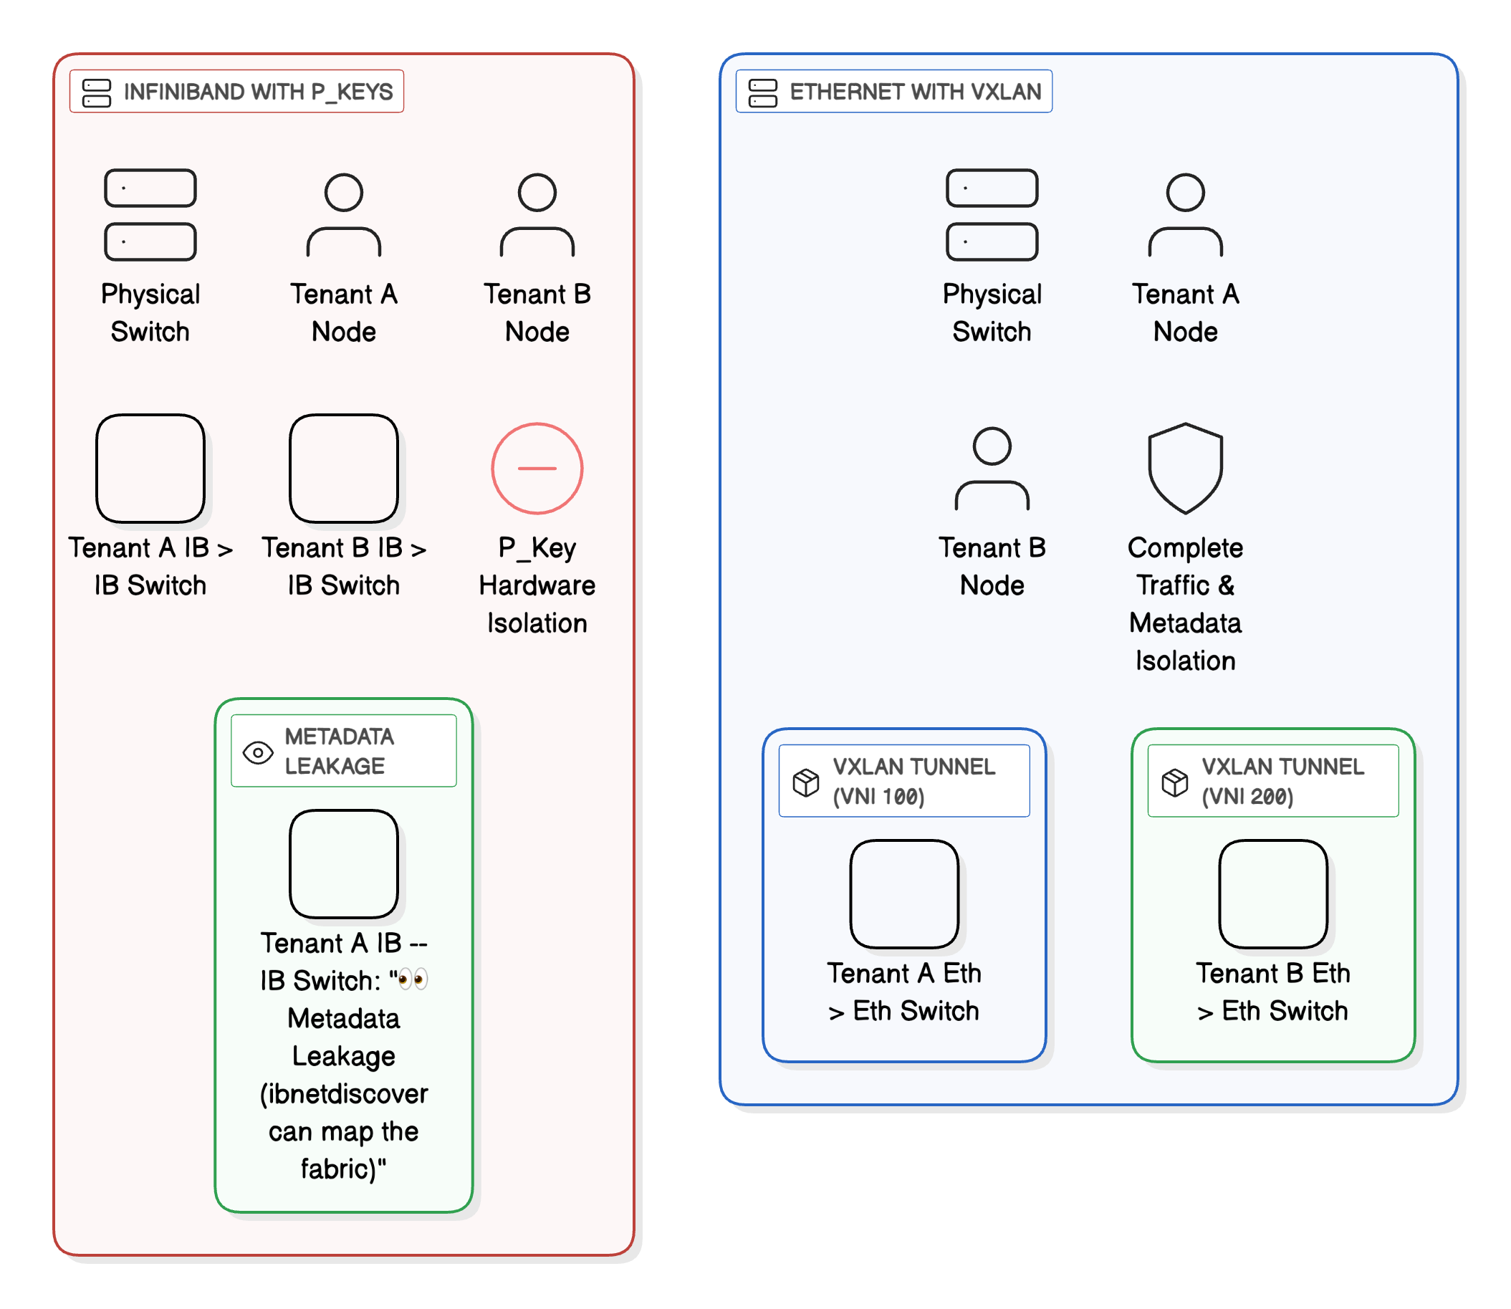The width and height of the screenshot is (1511, 1309).
Task: Toggle the P_Key Hardware Isolation minus circle
Action: point(537,467)
